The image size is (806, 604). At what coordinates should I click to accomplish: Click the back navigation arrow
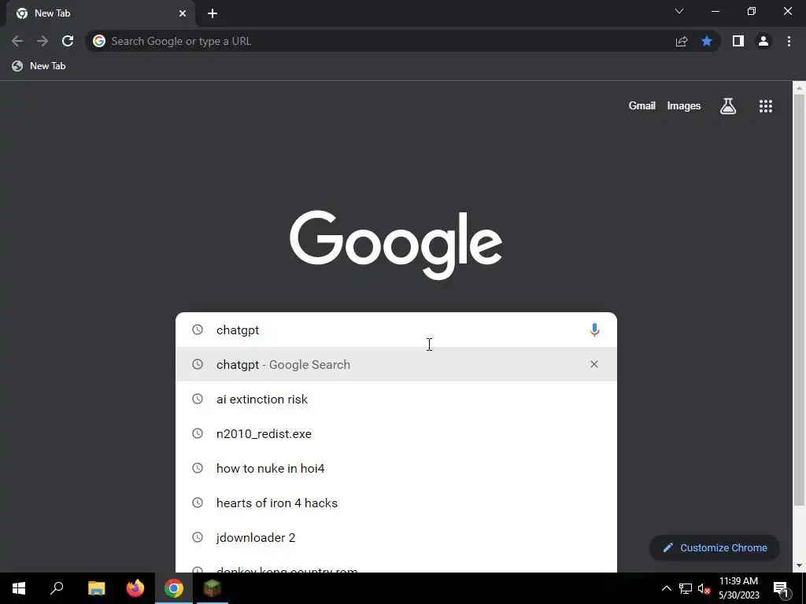17,41
